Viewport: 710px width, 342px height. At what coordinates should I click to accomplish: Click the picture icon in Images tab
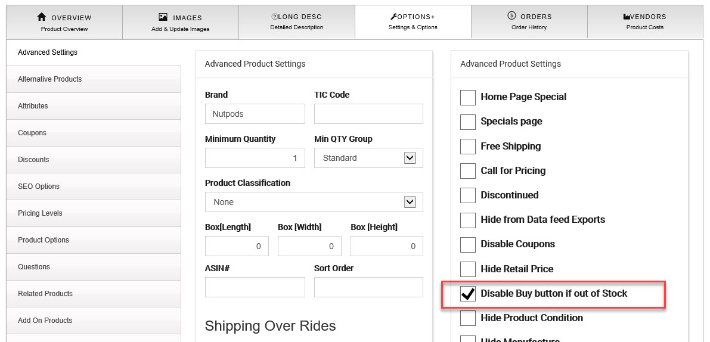[x=163, y=17]
